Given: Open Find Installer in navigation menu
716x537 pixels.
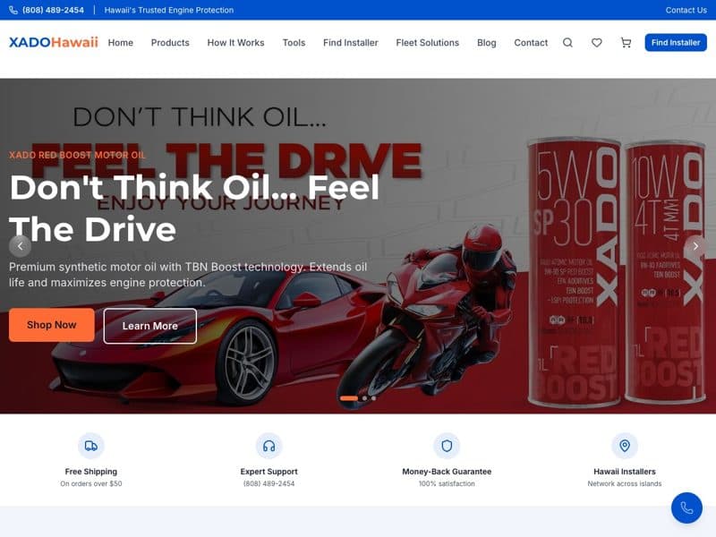Looking at the screenshot, I should point(351,42).
